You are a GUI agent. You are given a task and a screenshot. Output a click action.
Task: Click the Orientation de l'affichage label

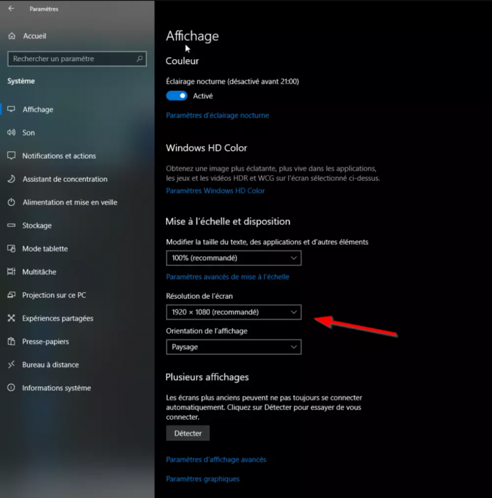pos(206,331)
